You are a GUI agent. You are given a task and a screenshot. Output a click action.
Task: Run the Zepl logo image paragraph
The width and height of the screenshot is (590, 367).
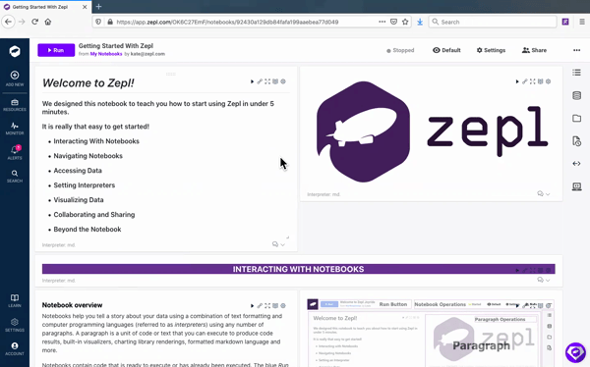[517, 81]
